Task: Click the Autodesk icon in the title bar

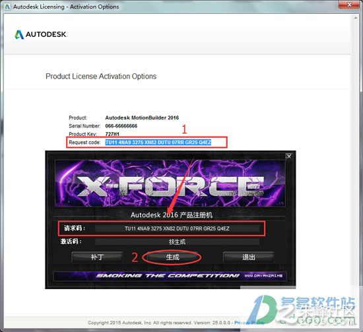Action: pyautogui.click(x=7, y=7)
